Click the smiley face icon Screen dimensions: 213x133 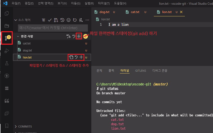[x=69, y=20]
